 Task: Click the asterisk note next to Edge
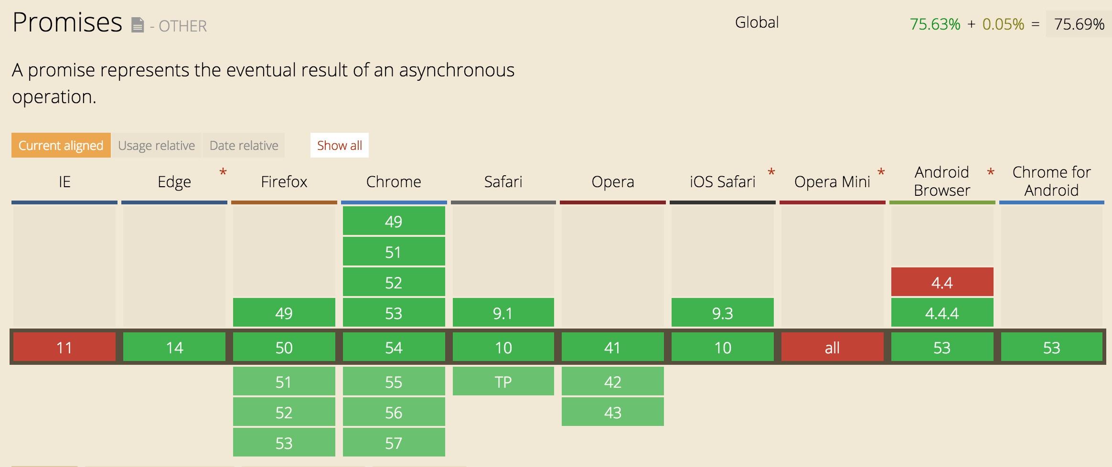(x=223, y=172)
